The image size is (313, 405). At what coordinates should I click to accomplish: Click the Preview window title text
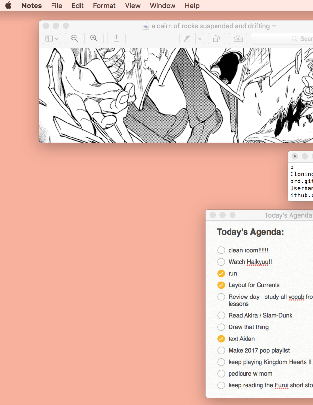(211, 26)
